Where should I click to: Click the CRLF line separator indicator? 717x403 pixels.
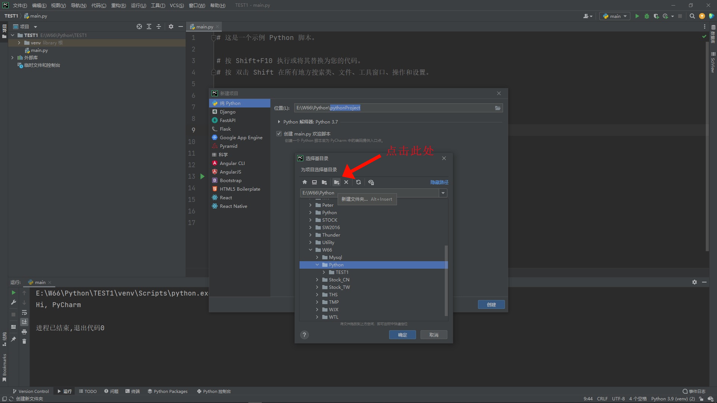pos(602,399)
